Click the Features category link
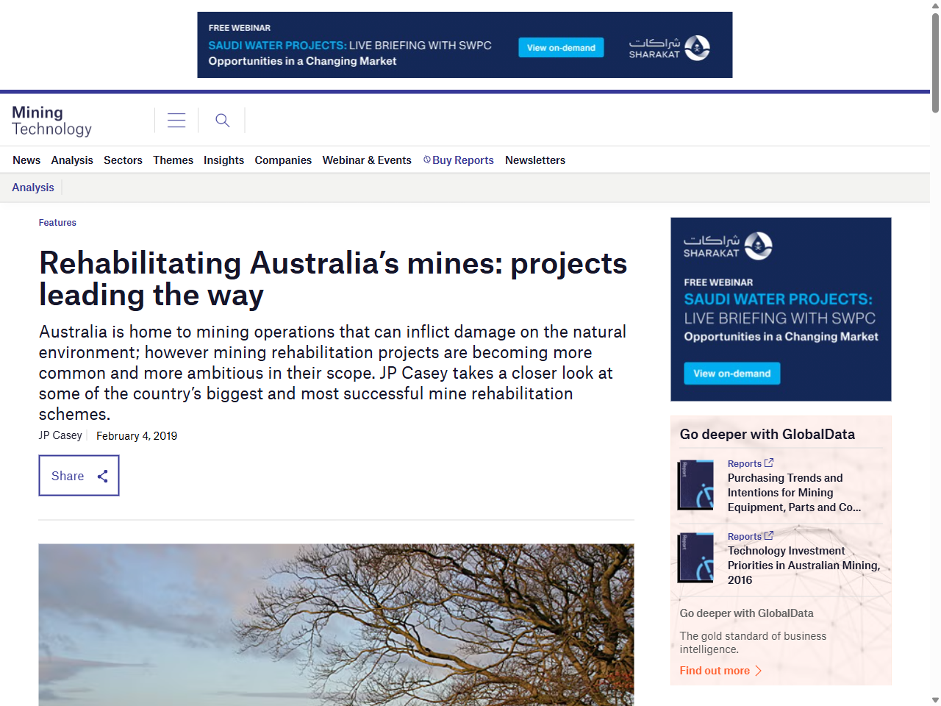 click(x=57, y=223)
